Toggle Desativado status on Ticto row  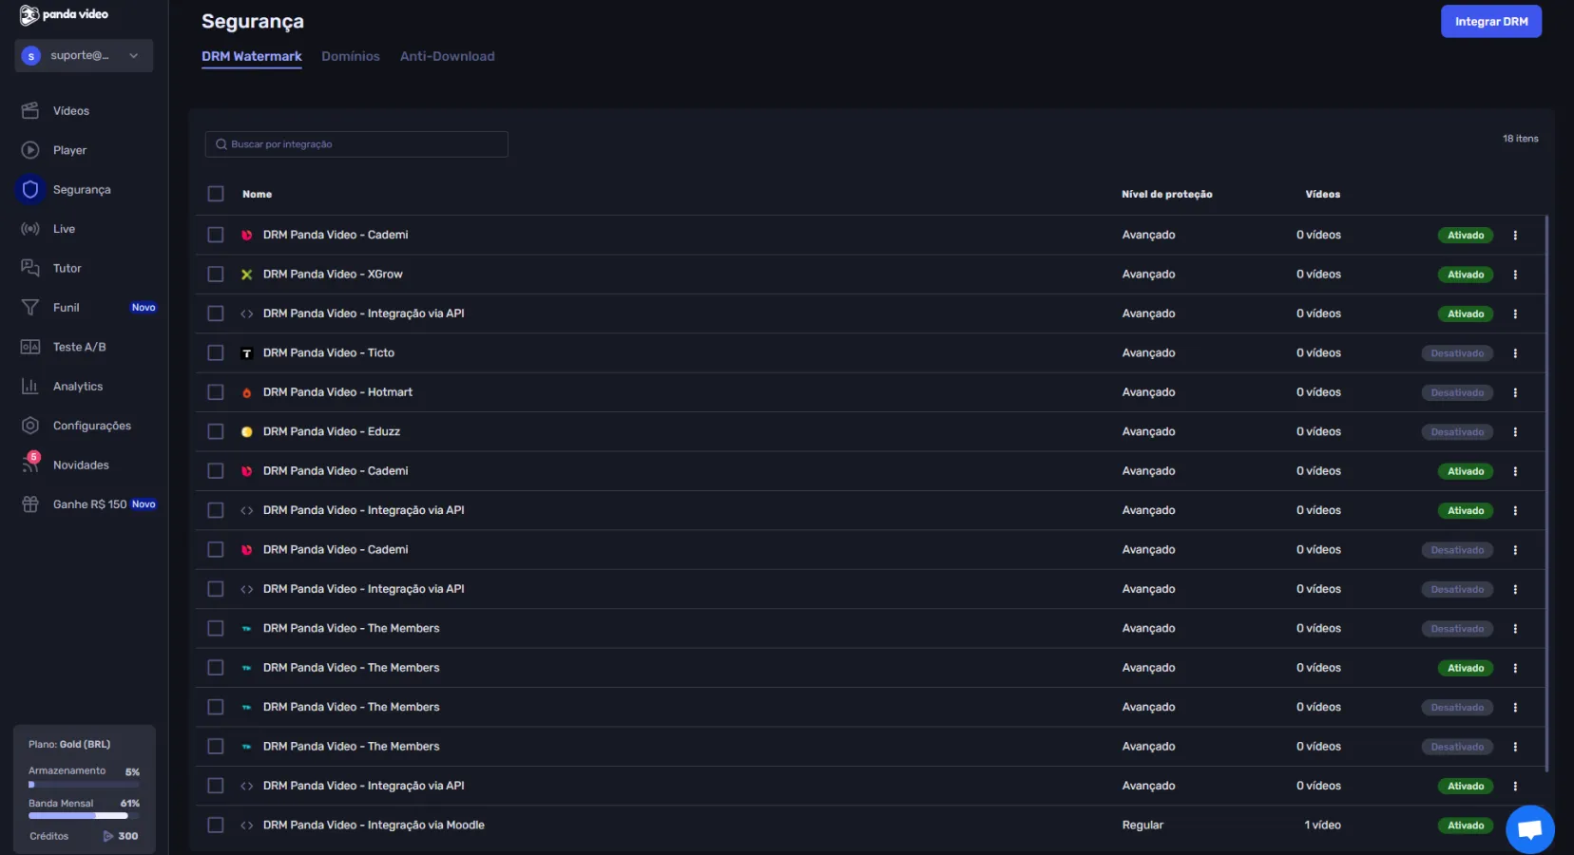click(x=1457, y=353)
